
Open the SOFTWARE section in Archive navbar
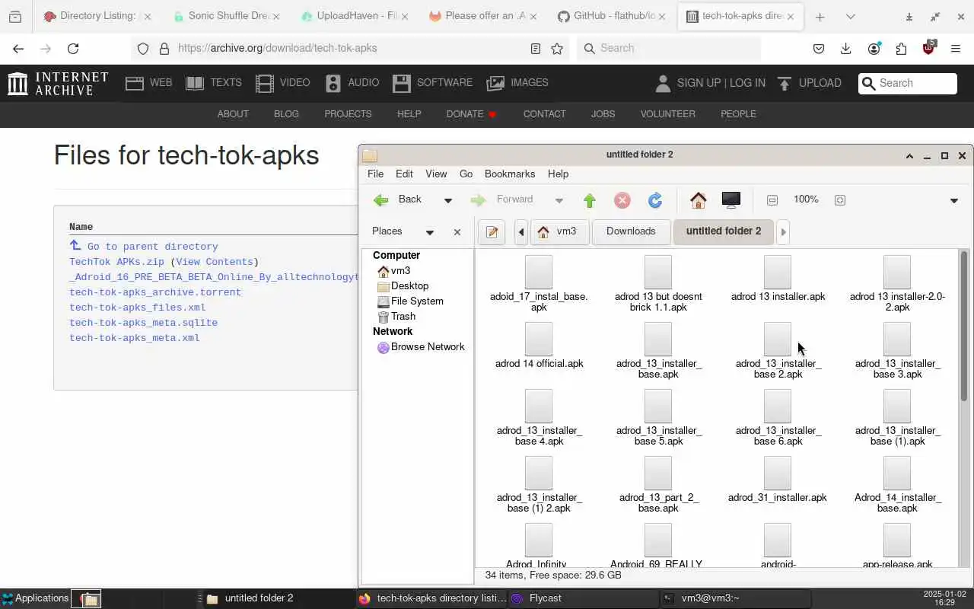pyautogui.click(x=432, y=83)
